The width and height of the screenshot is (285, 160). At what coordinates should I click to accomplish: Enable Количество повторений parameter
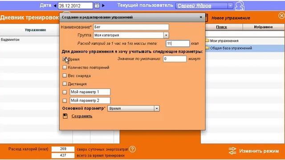pos(65,67)
